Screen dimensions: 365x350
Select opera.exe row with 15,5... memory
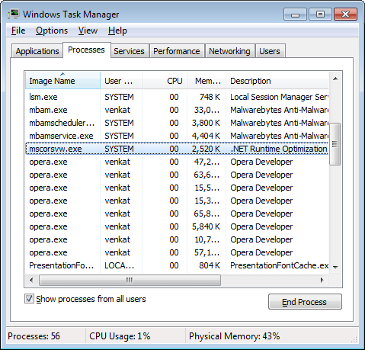click(x=177, y=188)
